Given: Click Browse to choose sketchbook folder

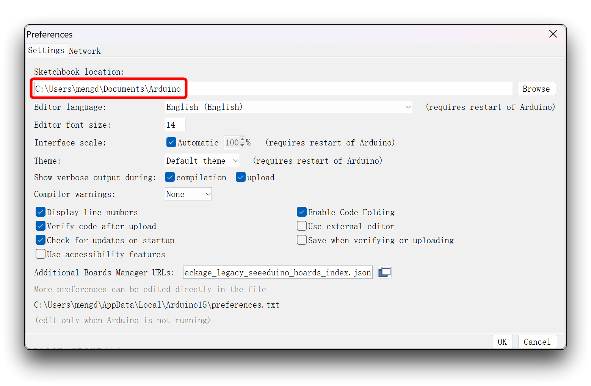Looking at the screenshot, I should pyautogui.click(x=536, y=89).
